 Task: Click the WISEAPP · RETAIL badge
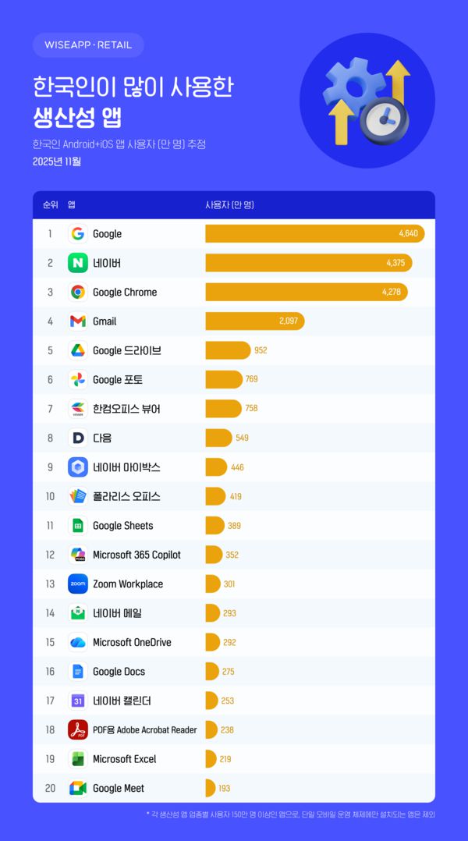(88, 45)
